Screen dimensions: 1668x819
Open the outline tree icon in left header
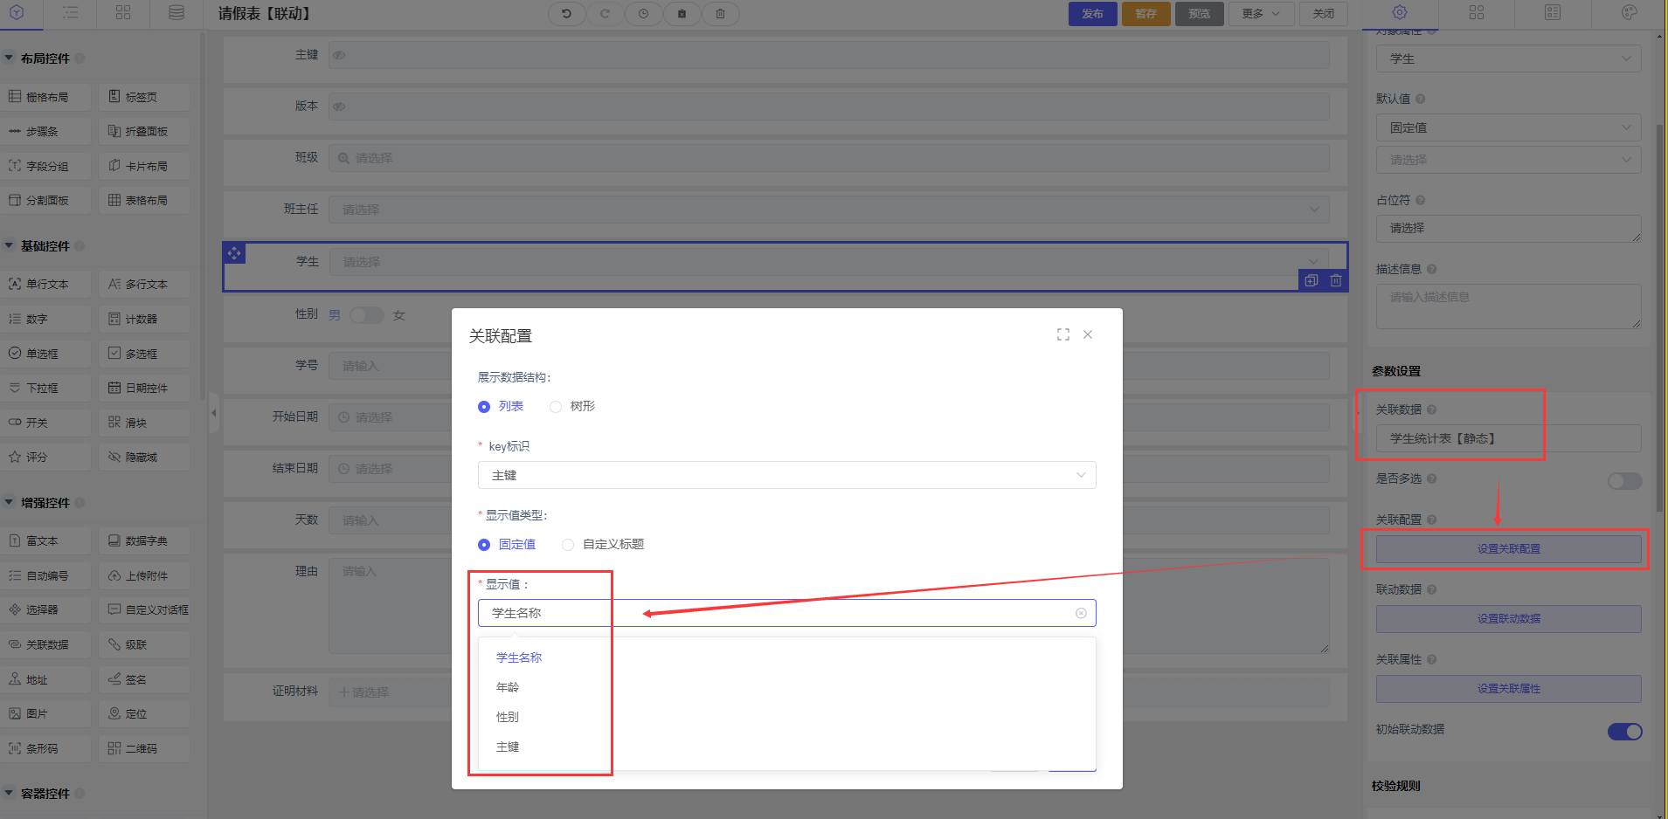point(71,13)
